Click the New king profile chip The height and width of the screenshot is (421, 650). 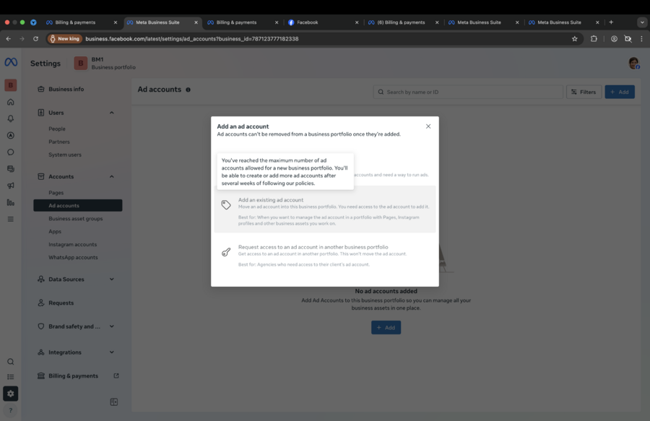click(64, 39)
